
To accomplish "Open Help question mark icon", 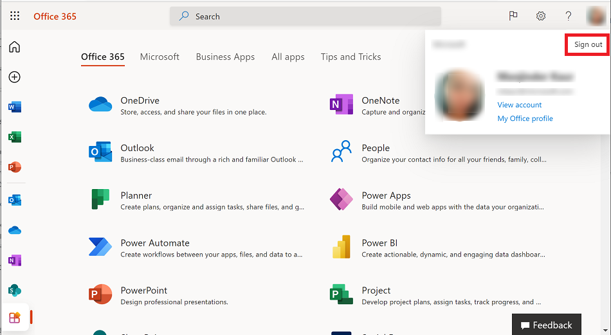I will 569,16.
